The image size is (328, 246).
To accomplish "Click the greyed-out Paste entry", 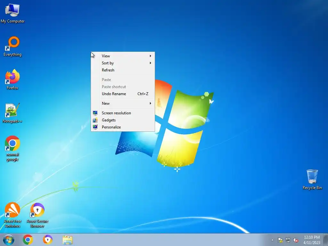I will tap(123, 80).
